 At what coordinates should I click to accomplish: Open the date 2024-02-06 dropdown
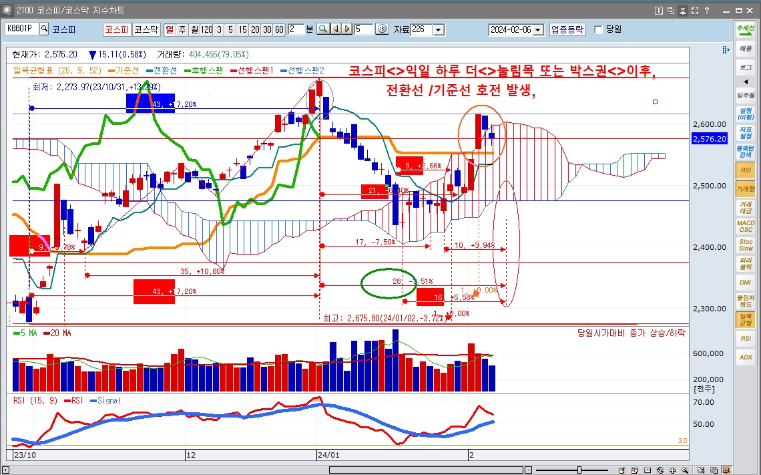[538, 29]
